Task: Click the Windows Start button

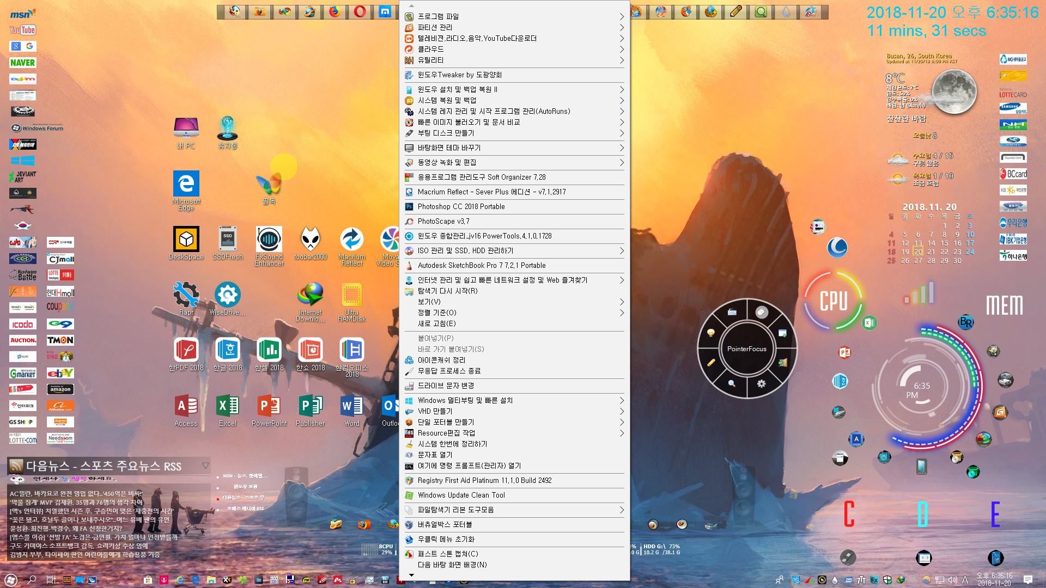Action: point(11,580)
